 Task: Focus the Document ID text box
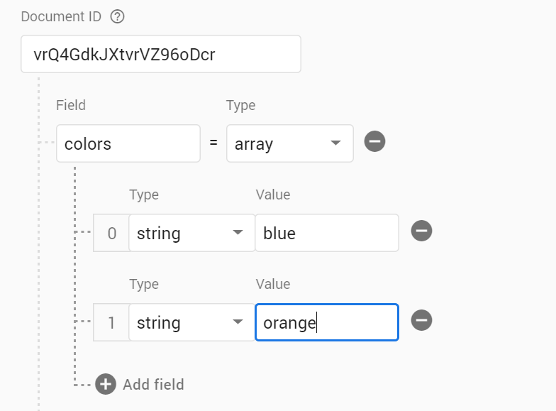161,54
